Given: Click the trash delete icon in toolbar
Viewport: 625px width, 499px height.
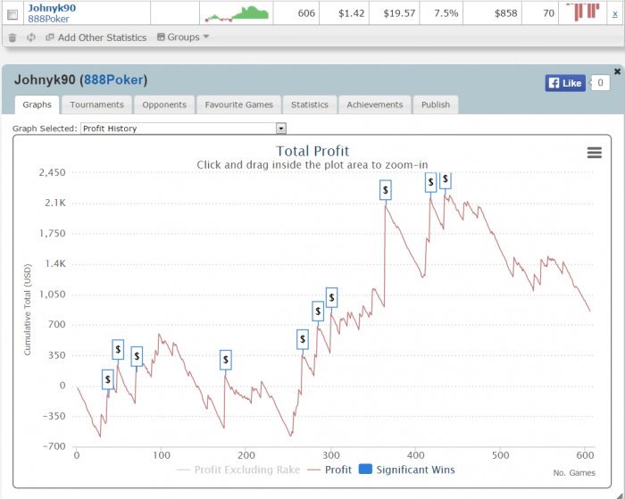Looking at the screenshot, I should (x=12, y=37).
